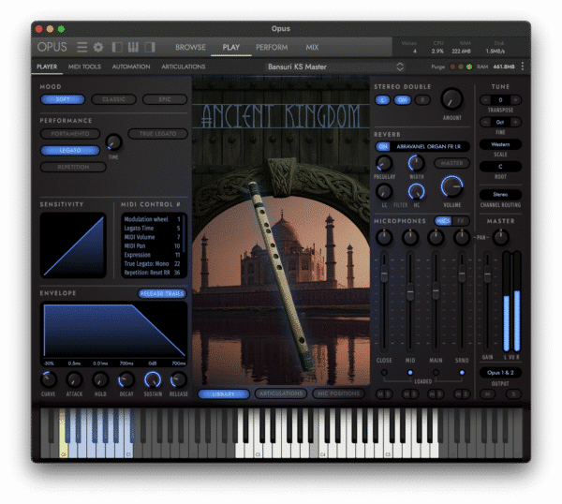Viewport: 562px width, 504px height.
Task: Enable Repetition performance mode
Action: (x=73, y=167)
